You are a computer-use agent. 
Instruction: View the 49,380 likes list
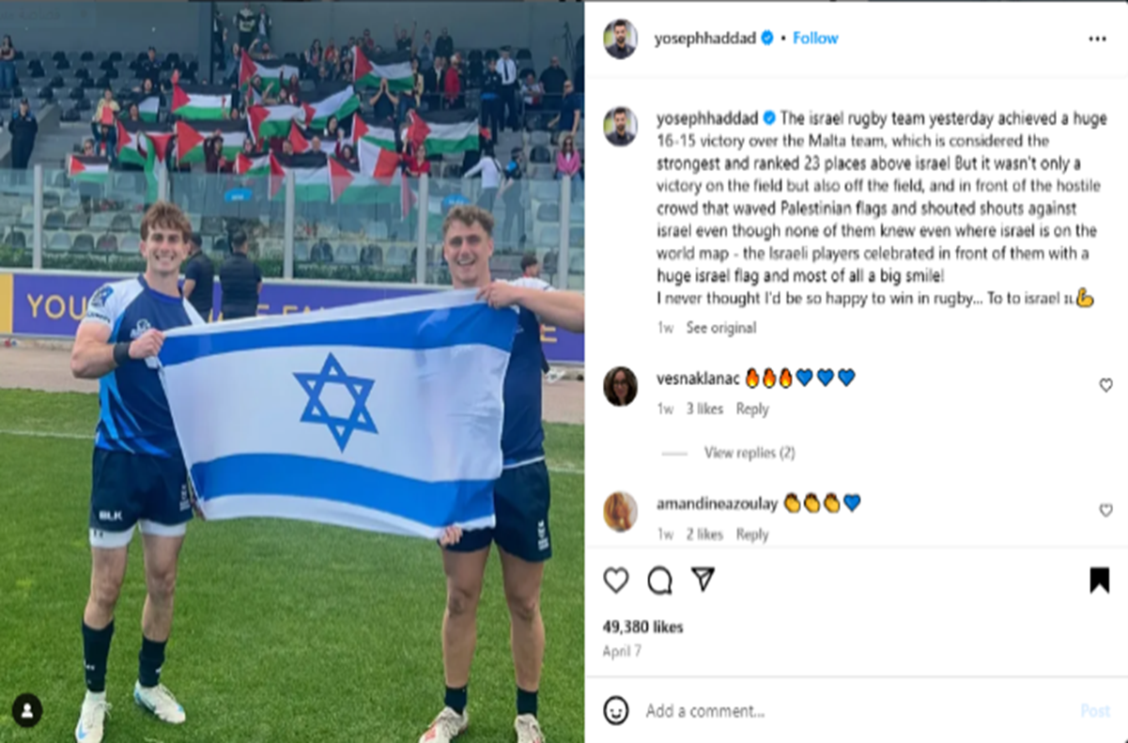click(x=643, y=627)
